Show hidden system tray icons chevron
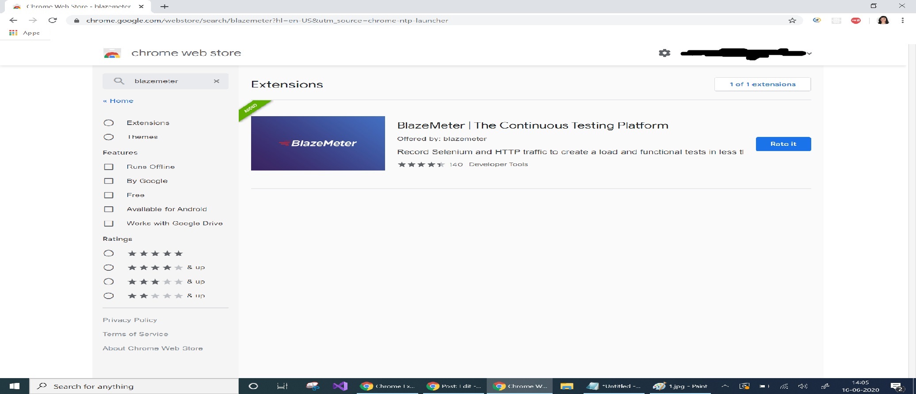The height and width of the screenshot is (394, 916). 725,386
